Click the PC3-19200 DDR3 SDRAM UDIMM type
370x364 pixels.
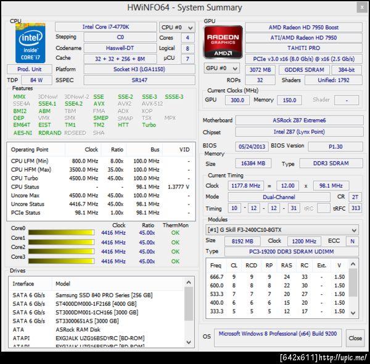click(x=292, y=252)
